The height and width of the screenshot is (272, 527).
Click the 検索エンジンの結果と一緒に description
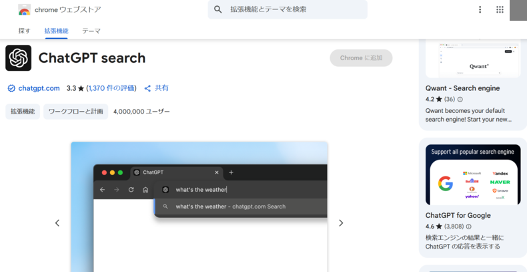tap(464, 242)
